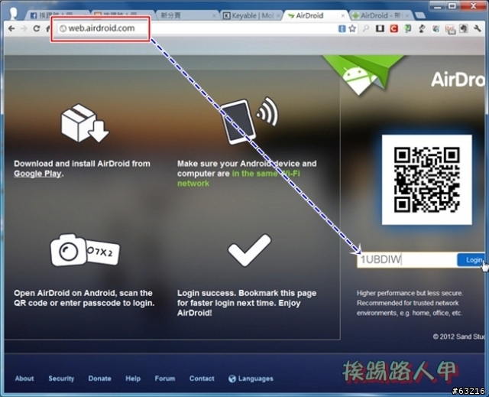Click the Facebook share icon in address bar
Screen dimensions: 489x397
point(342,29)
